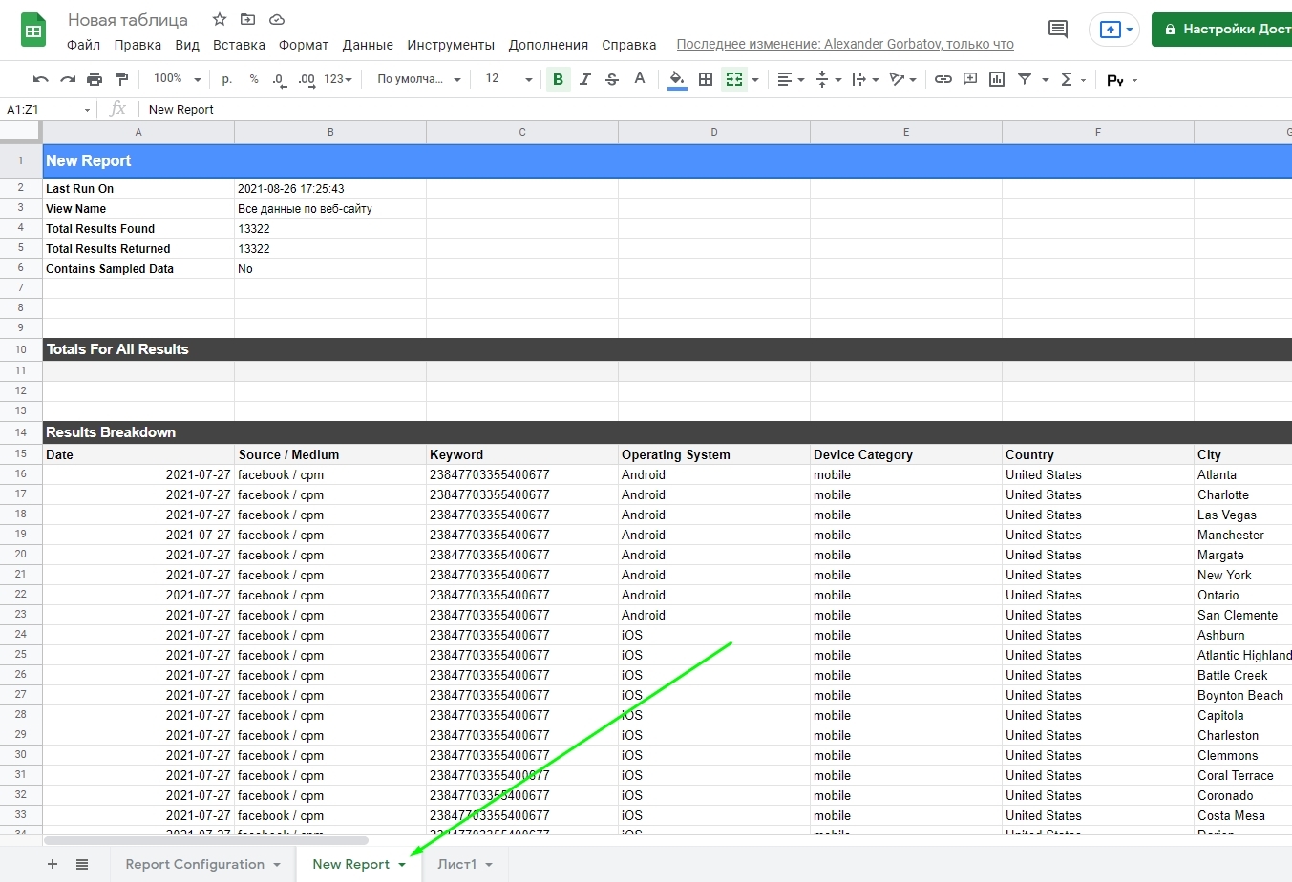Image resolution: width=1292 pixels, height=882 pixels.
Task: Open the all sheets list icon
Action: coord(82,864)
